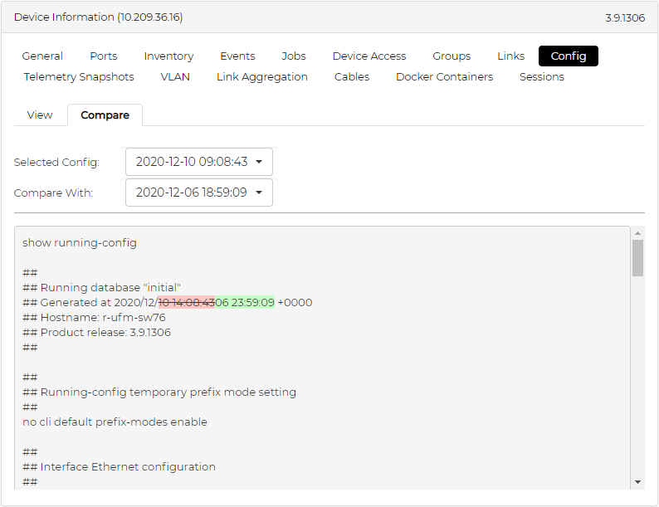Switch to the View sub-tab
Image resolution: width=659 pixels, height=507 pixels.
point(40,115)
